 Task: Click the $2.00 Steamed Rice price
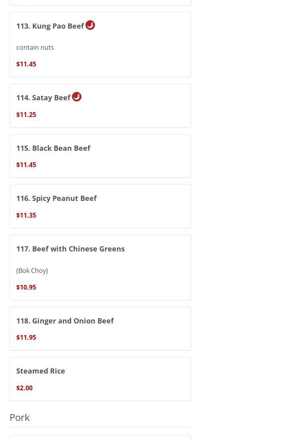24,388
